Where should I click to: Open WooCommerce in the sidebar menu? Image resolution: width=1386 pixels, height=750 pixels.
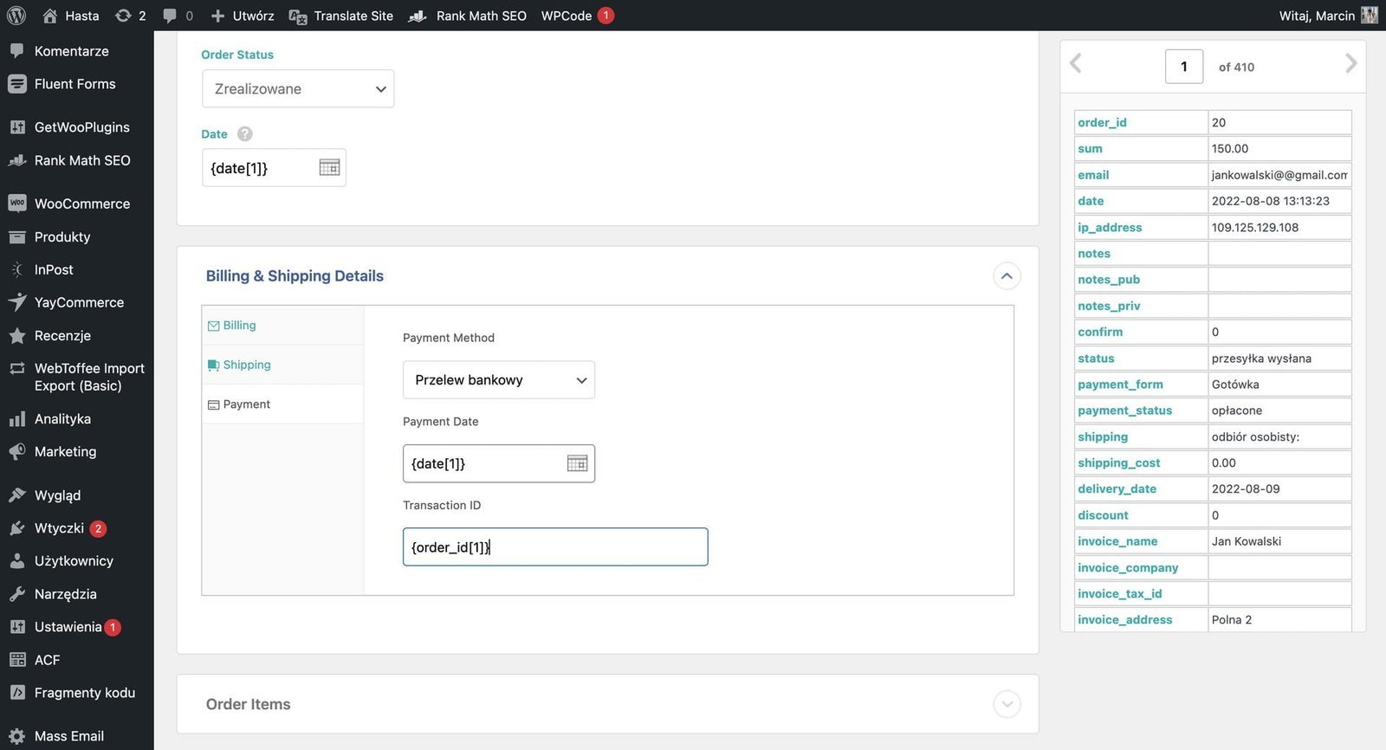(81, 204)
